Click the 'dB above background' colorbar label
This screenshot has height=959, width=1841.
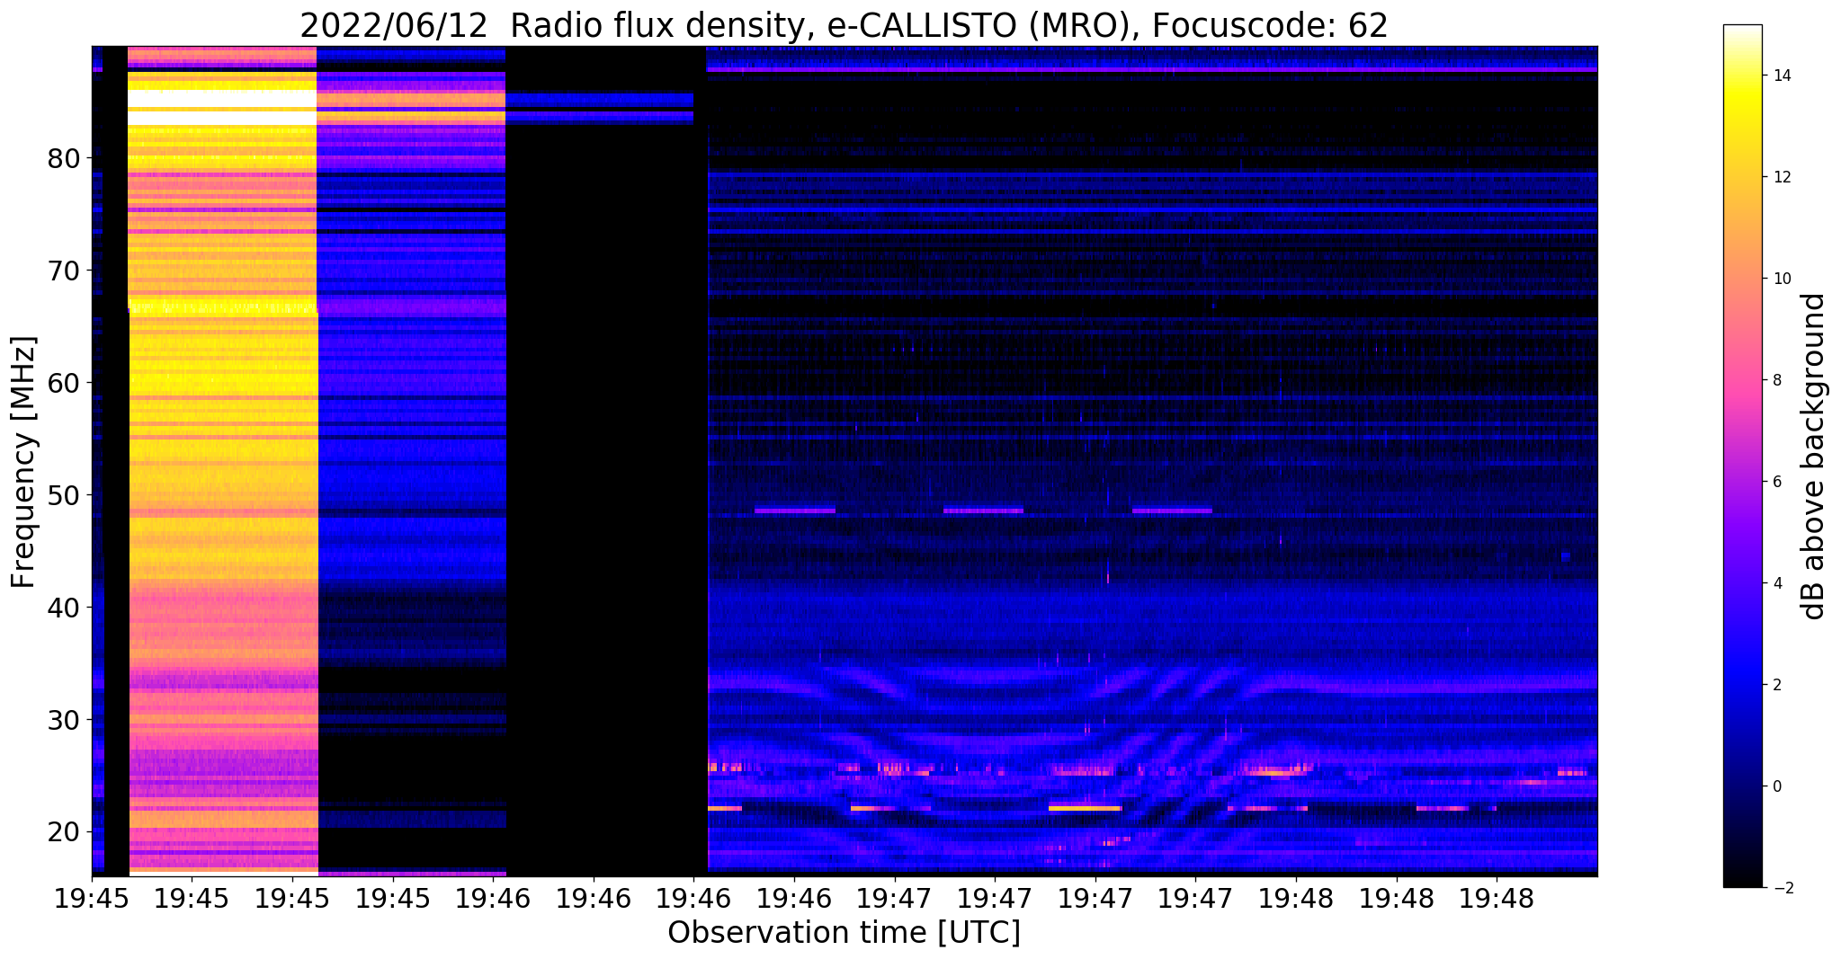[1814, 456]
